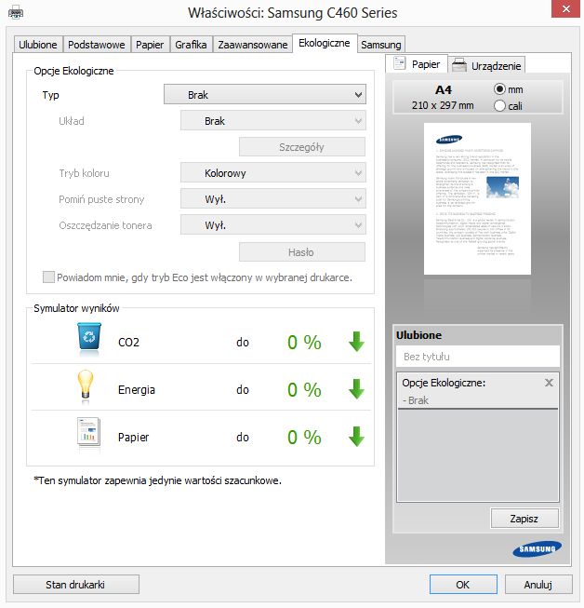This screenshot has height=608, width=584.
Task: Click the printer icon in title bar
Action: (16, 13)
